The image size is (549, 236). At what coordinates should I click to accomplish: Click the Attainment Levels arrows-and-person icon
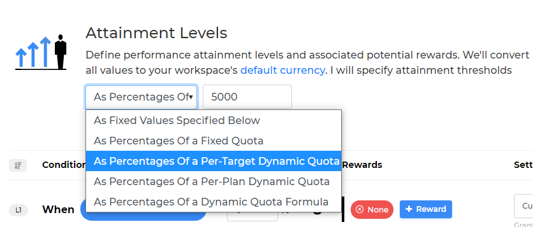click(x=41, y=52)
